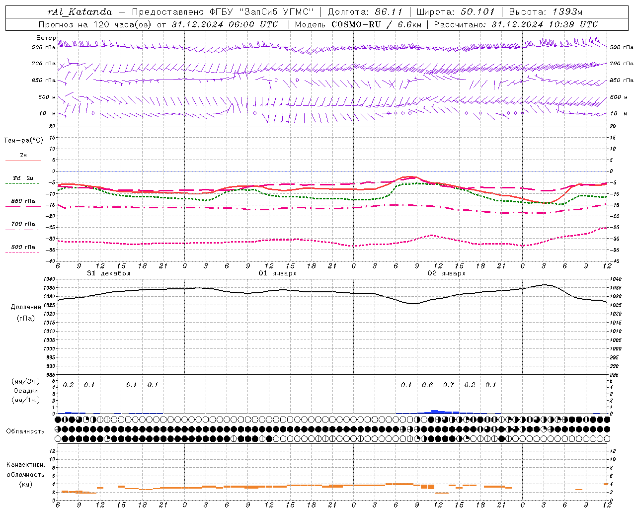The height and width of the screenshot is (509, 636).
Task: Click the Конвективн. convective cloud label
Action: coord(26,465)
